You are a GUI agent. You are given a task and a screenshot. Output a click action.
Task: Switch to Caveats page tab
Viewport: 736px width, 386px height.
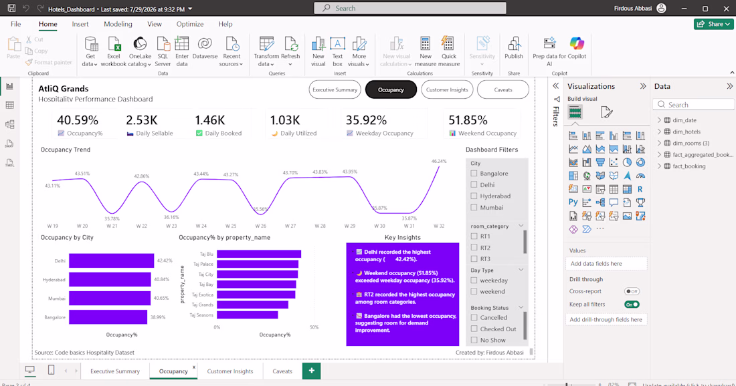[x=282, y=371]
